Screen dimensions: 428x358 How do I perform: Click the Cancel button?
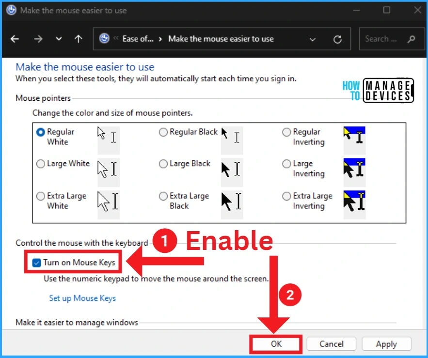click(x=332, y=344)
